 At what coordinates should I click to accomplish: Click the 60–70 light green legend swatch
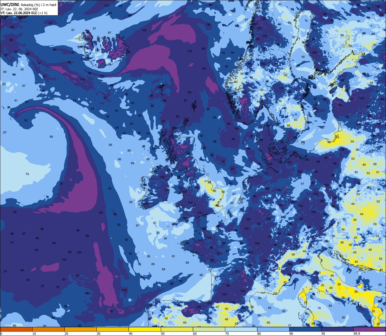tap(209, 329)
